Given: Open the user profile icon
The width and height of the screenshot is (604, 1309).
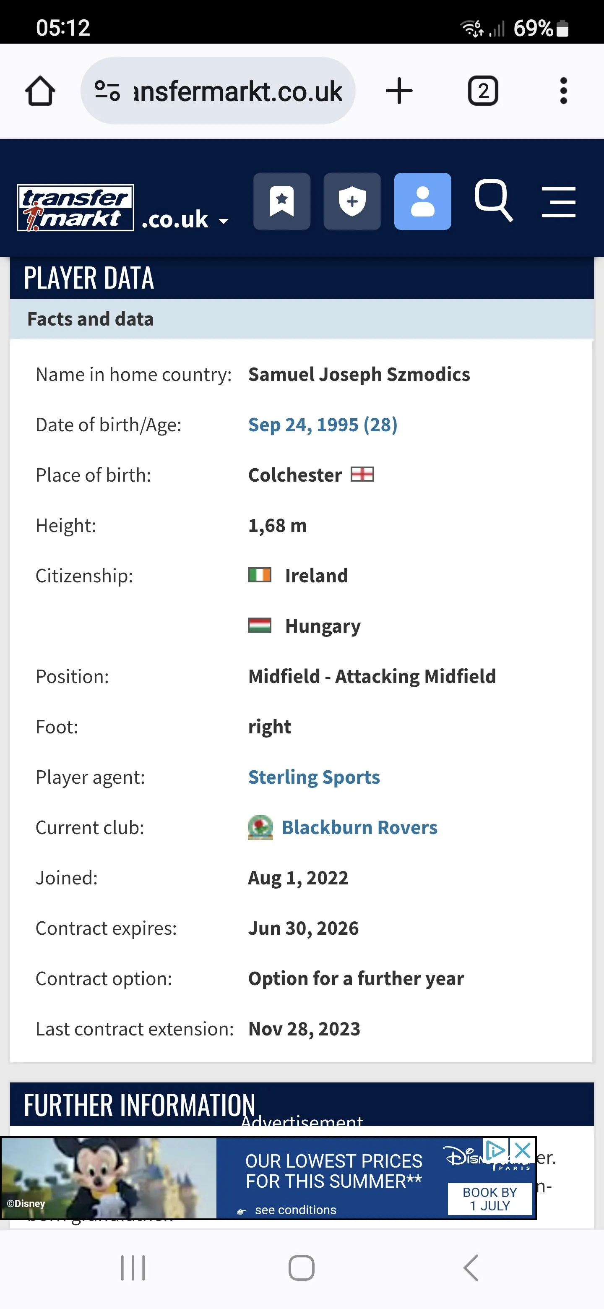Looking at the screenshot, I should pos(422,202).
